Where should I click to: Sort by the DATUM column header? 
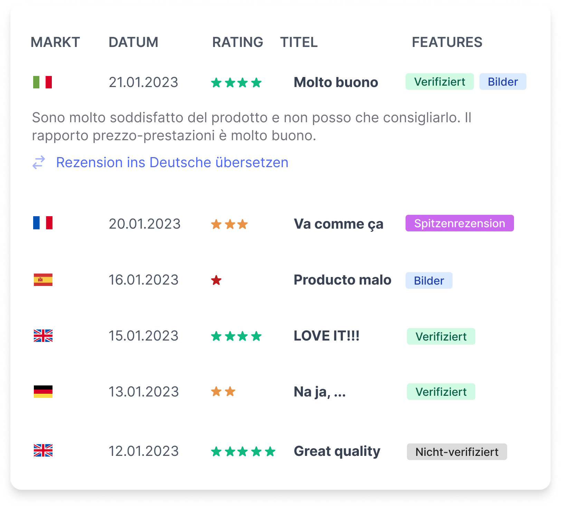pyautogui.click(x=133, y=42)
